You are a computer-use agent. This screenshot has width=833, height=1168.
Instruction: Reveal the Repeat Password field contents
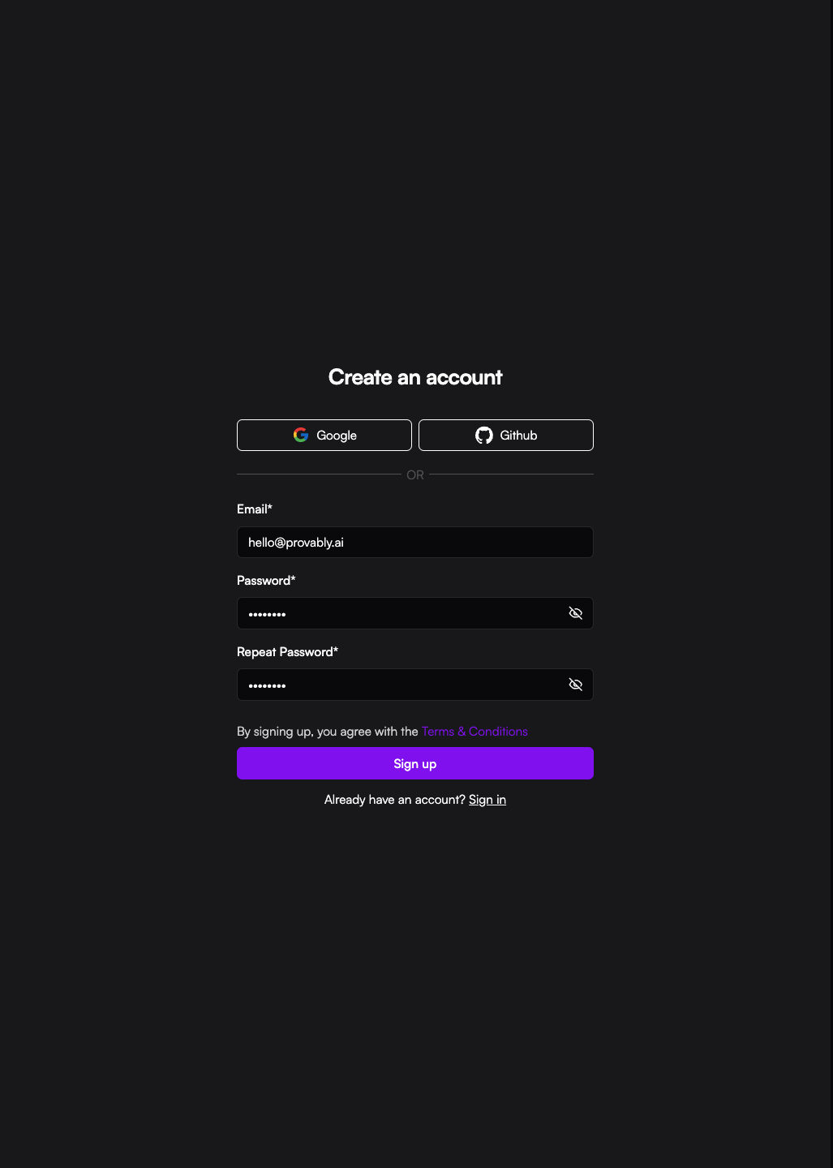tap(576, 685)
